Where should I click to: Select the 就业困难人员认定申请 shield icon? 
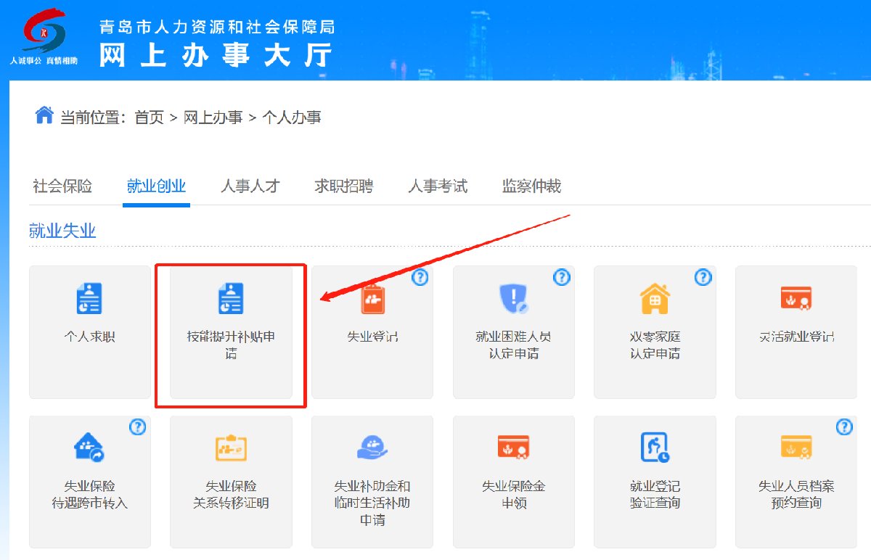point(514,298)
